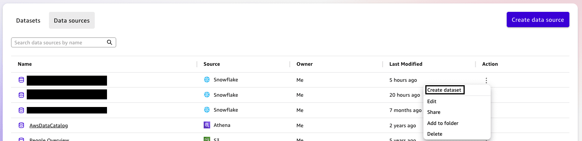This screenshot has width=582, height=141.
Task: Click the Snowflake icon in third row
Action: [x=207, y=110]
